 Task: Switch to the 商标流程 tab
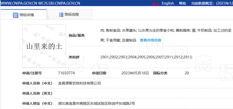pyautogui.click(x=69, y=14)
